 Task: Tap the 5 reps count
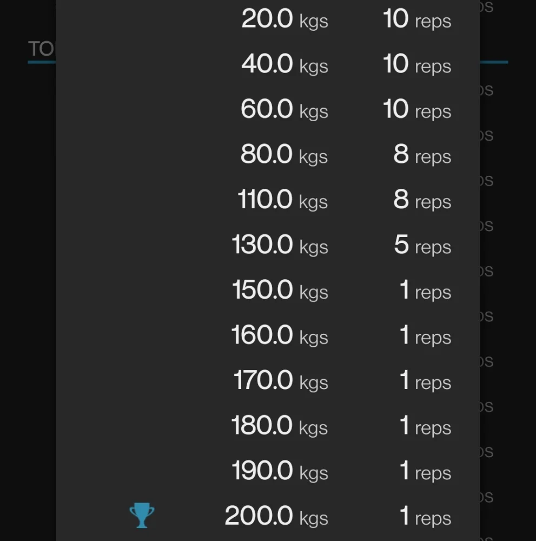(422, 246)
